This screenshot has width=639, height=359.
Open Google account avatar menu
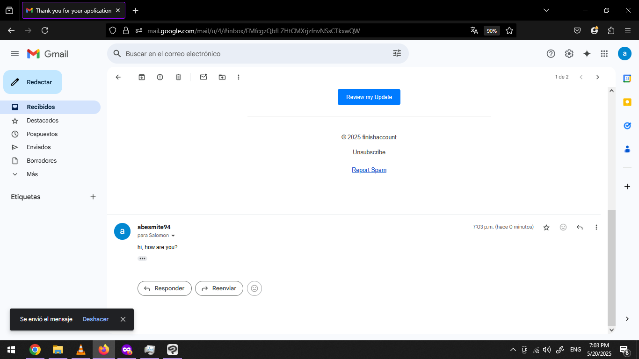coord(624,54)
